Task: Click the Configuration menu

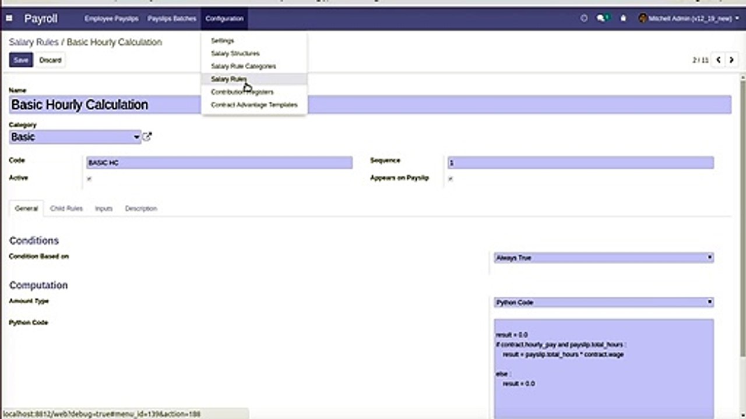Action: click(224, 19)
